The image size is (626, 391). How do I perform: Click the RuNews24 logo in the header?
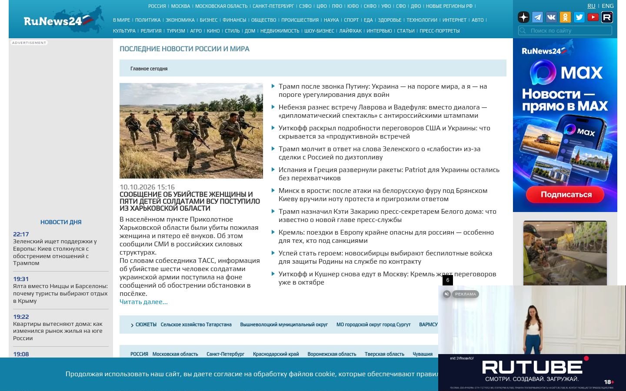point(63,20)
